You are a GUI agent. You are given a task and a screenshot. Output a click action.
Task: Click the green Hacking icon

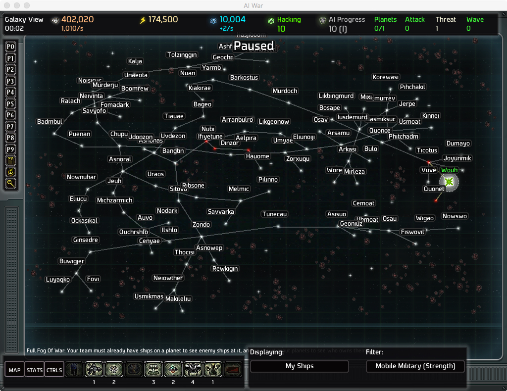[271, 21]
